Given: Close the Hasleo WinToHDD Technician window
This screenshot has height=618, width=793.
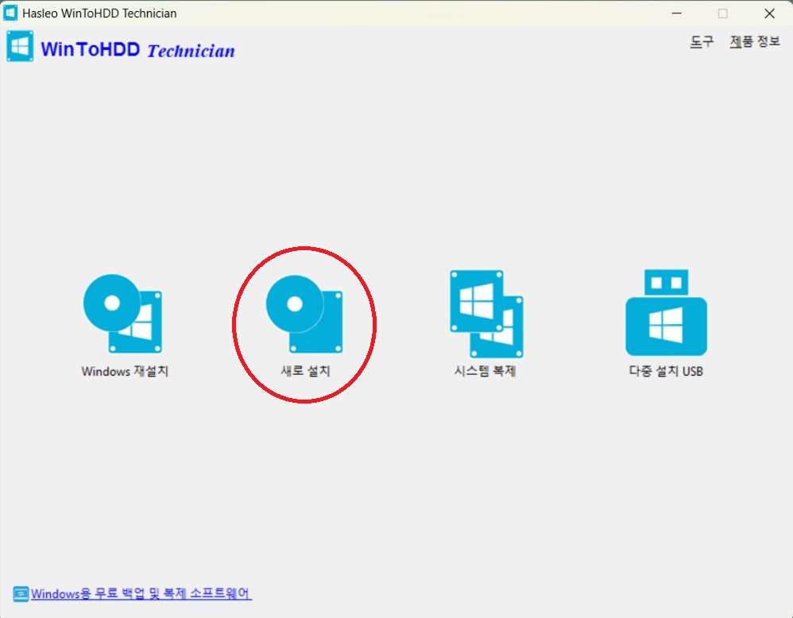Looking at the screenshot, I should [x=769, y=14].
